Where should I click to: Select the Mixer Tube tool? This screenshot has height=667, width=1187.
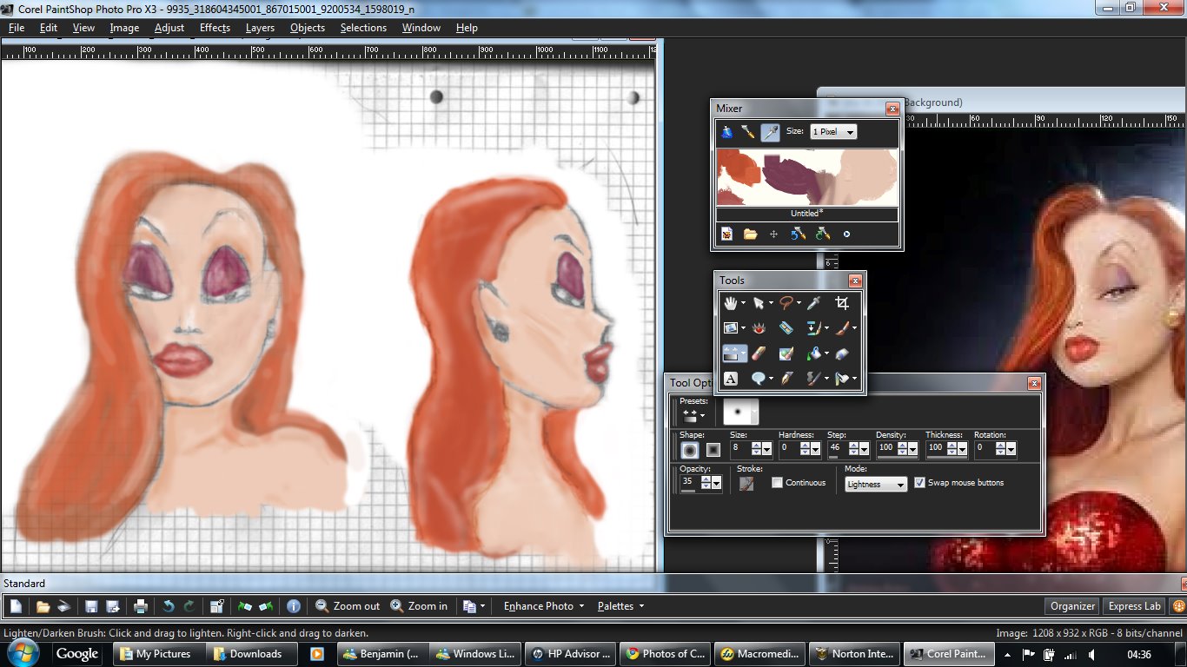point(726,132)
